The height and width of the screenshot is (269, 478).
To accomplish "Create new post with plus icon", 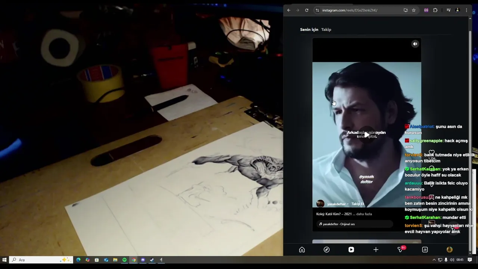I will pos(376,250).
